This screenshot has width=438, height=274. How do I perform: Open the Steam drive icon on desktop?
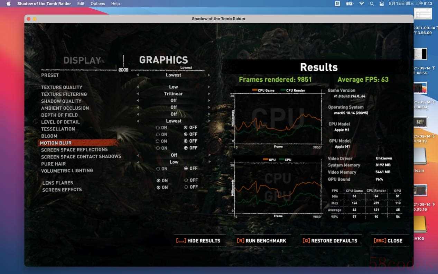click(x=420, y=156)
